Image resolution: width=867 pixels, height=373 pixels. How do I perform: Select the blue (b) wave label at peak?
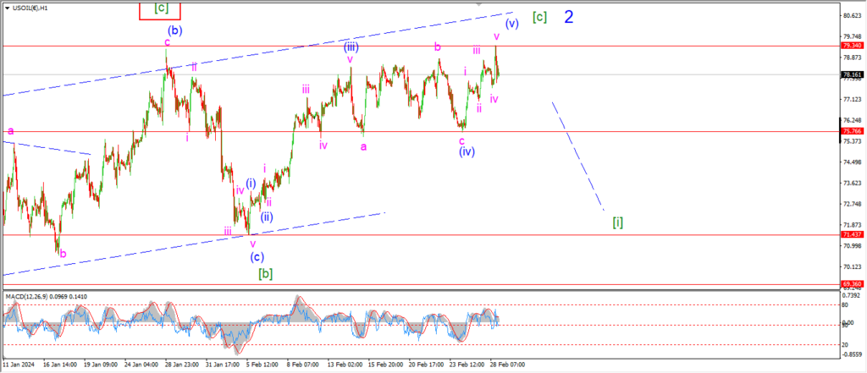[x=174, y=30]
